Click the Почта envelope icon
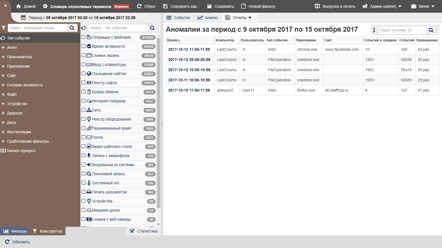Screen dimensions: 442x248 89,137
